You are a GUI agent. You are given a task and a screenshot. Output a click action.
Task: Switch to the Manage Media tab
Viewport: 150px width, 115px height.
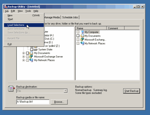click(52, 17)
